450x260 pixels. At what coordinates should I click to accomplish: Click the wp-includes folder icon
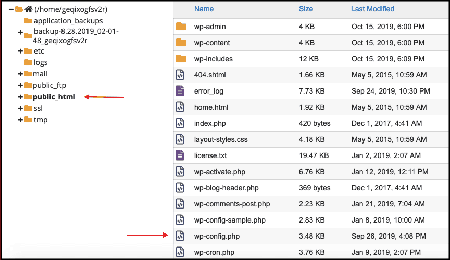coord(181,59)
